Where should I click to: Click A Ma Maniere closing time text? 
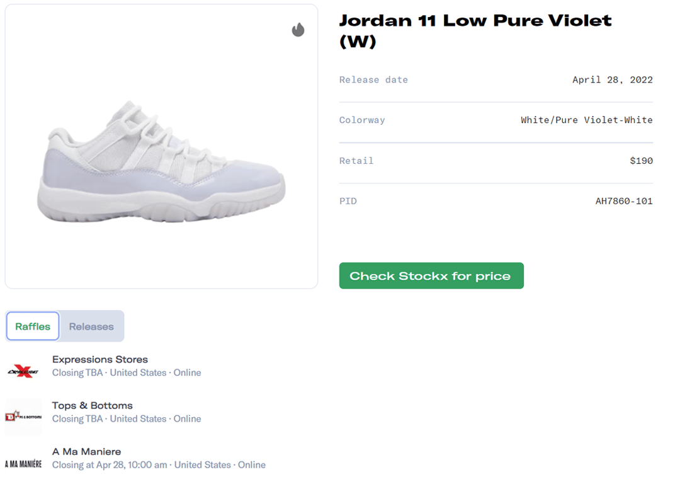click(159, 465)
